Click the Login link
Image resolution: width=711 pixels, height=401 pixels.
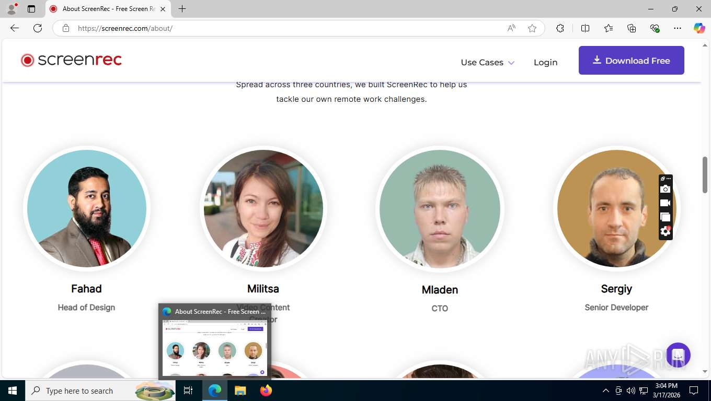pos(545,63)
